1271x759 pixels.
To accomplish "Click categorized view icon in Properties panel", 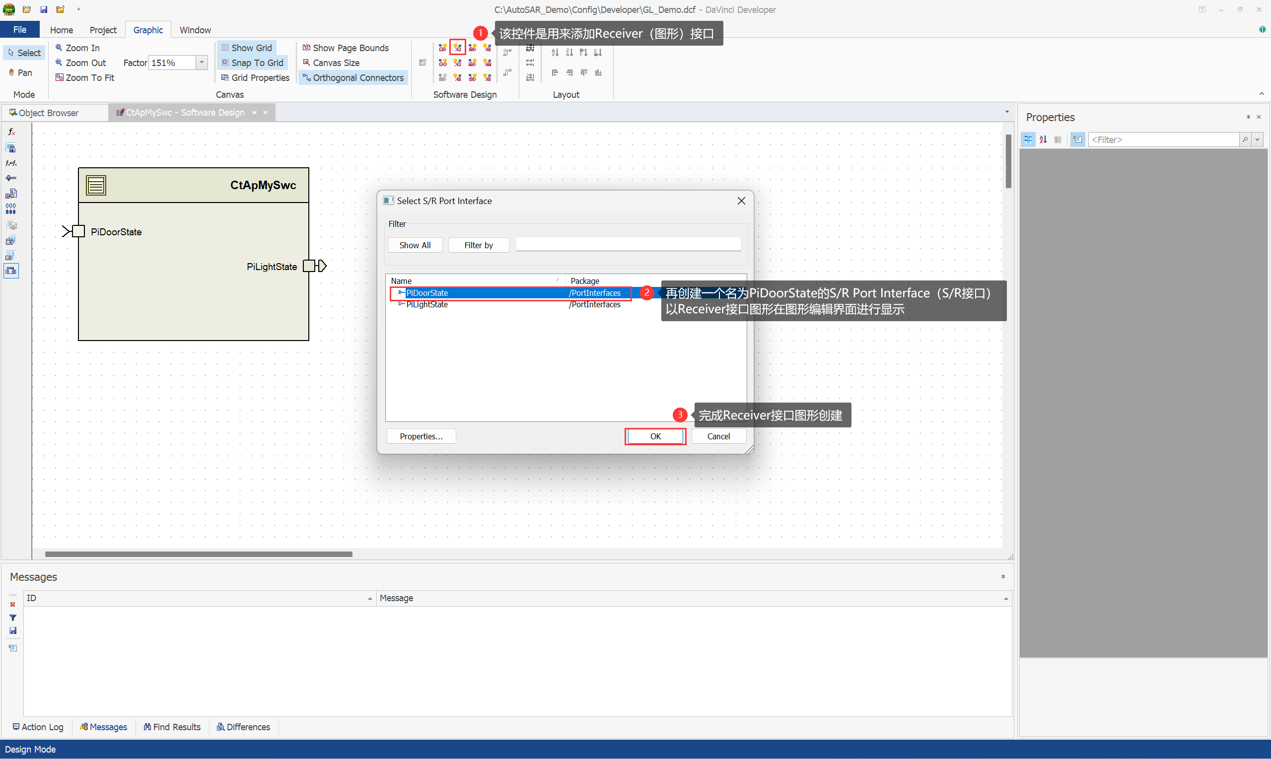I will coord(1028,139).
